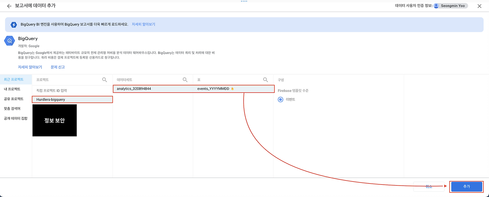Close the add data dialog with X
489x197 pixels.
479,6
